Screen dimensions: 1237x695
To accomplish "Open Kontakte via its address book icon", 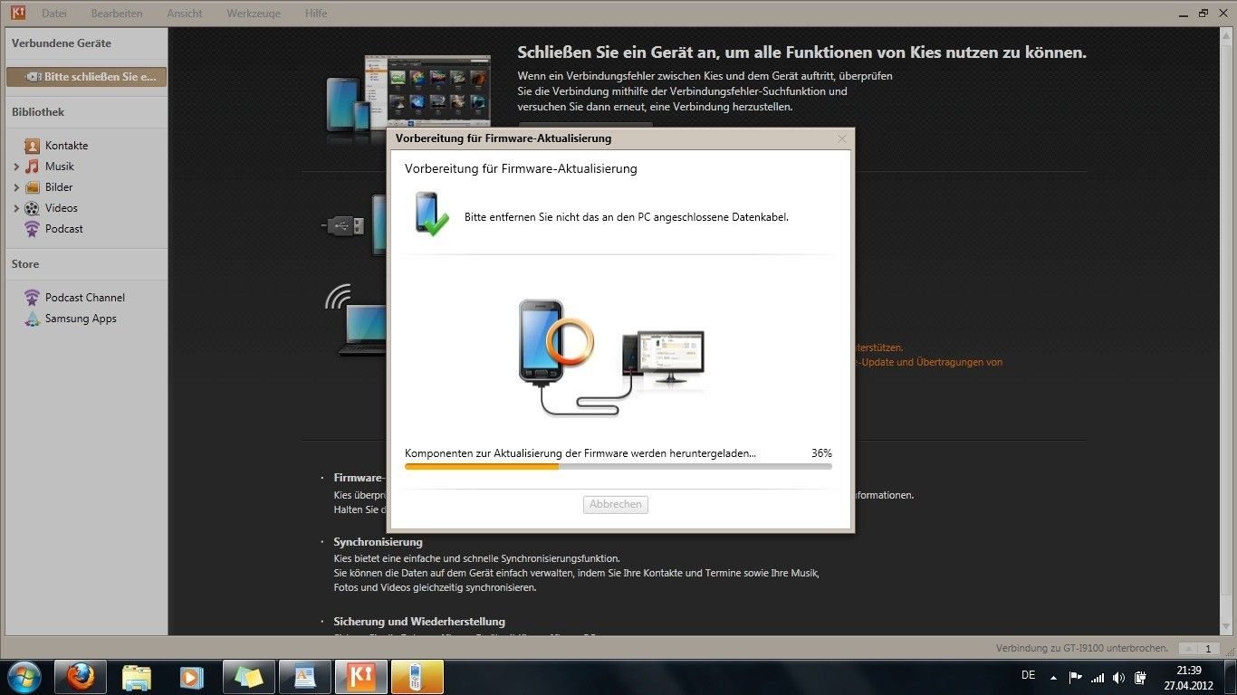I will (x=33, y=146).
